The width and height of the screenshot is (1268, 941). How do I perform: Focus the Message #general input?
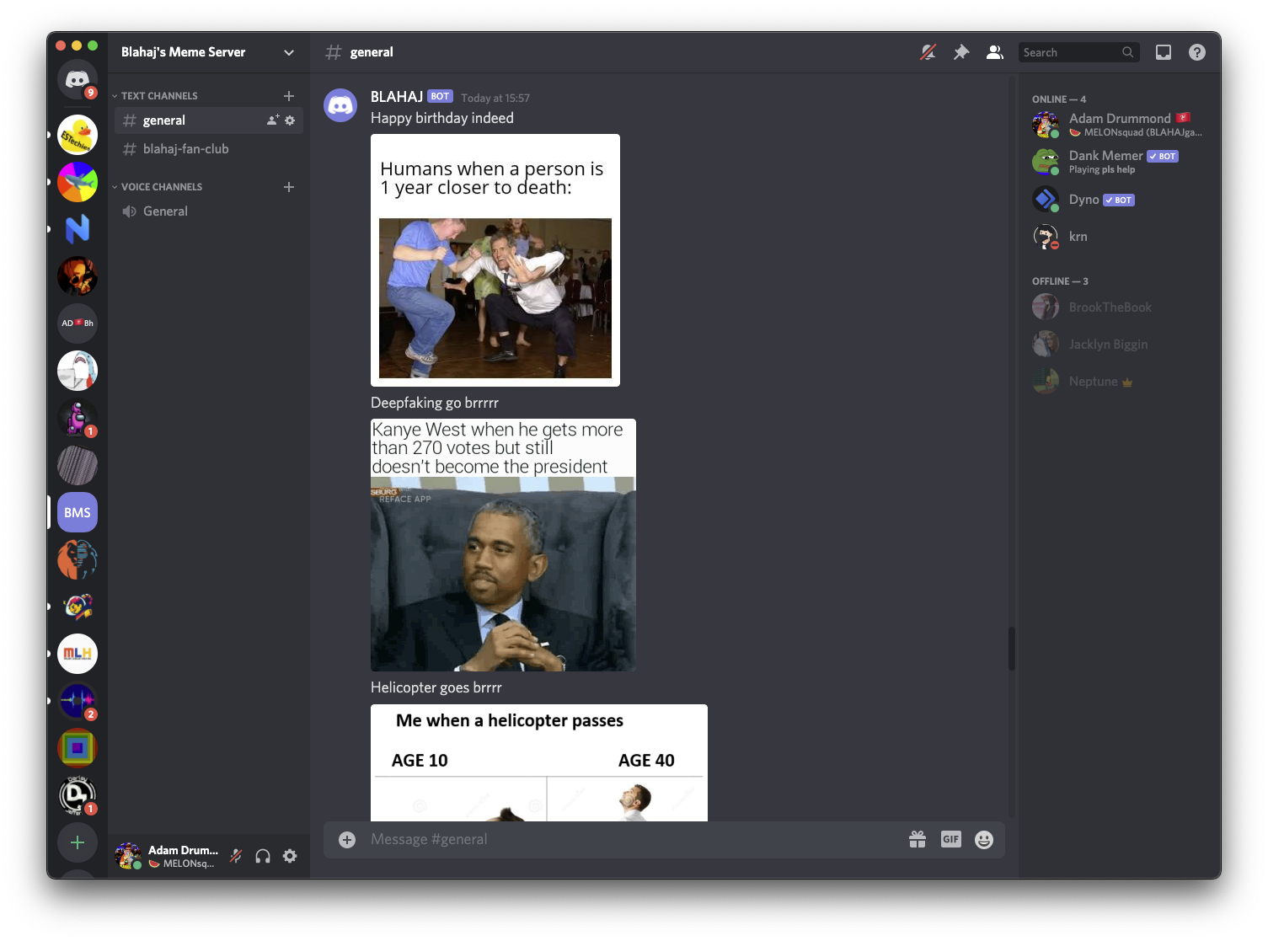(x=632, y=839)
